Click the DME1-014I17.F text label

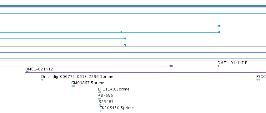[232, 63]
